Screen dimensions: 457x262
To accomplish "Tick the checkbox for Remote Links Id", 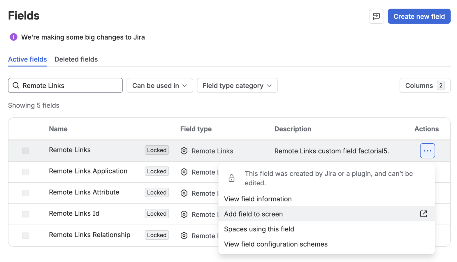I will click(x=25, y=214).
